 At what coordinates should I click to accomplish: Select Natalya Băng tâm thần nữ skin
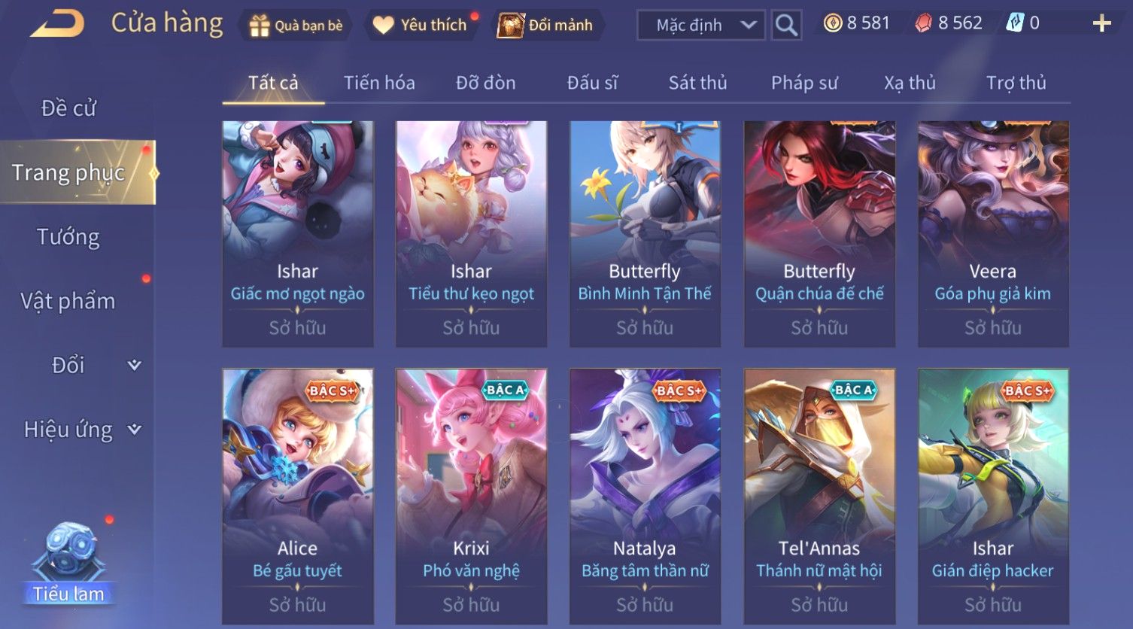[x=645, y=496]
